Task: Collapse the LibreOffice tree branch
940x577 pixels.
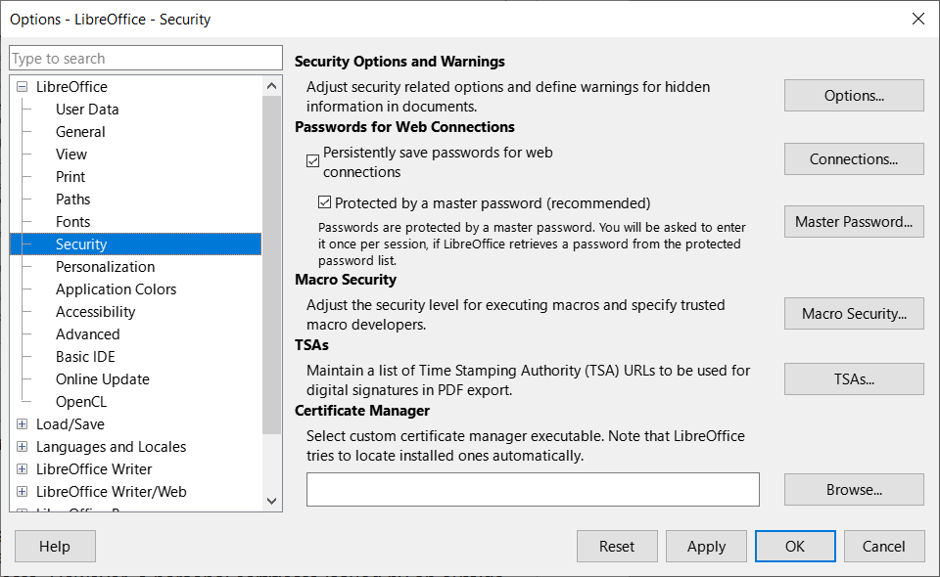Action: click(21, 86)
